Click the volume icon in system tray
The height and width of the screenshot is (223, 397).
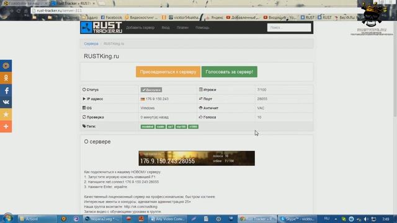pos(365,219)
